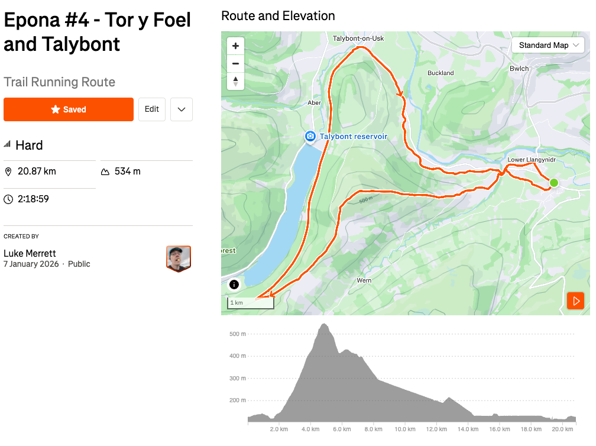
Task: Expand more options next to Edit
Action: 182,109
